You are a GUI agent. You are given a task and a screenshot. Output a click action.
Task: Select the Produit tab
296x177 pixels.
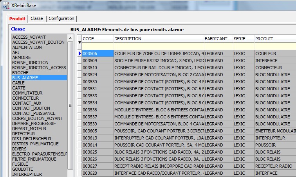[18, 19]
